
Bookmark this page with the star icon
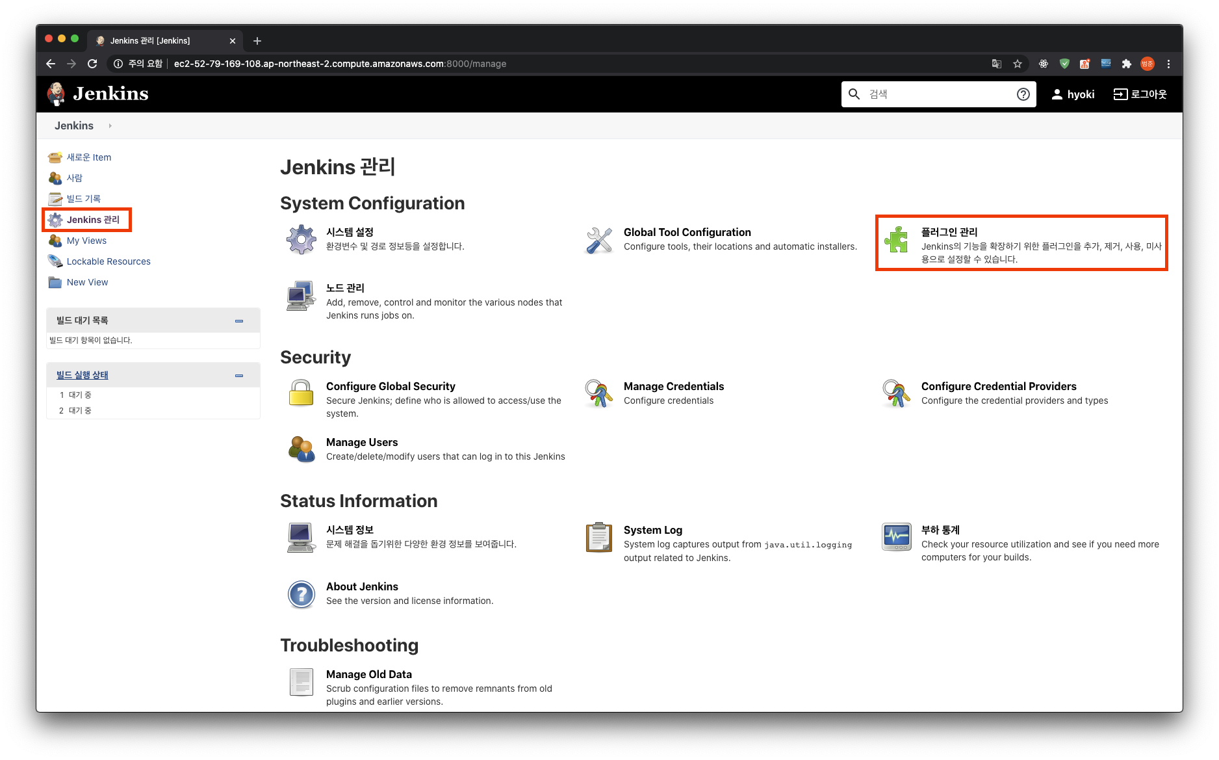click(x=1018, y=64)
